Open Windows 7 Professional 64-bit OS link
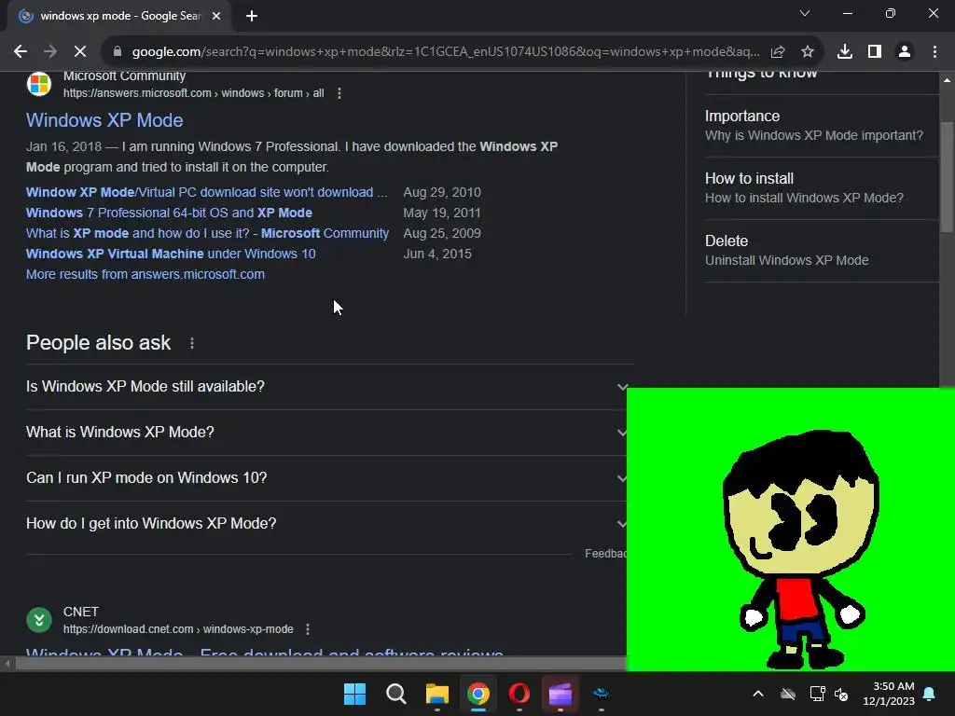 pos(170,213)
